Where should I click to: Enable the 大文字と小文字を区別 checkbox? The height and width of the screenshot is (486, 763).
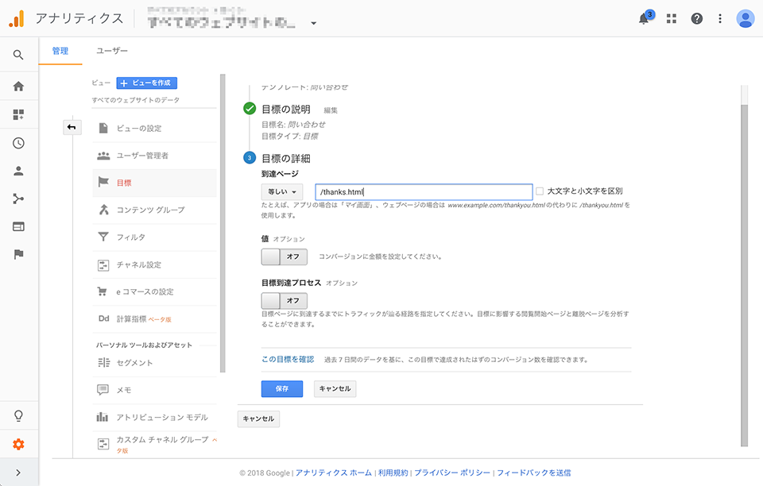pos(540,191)
